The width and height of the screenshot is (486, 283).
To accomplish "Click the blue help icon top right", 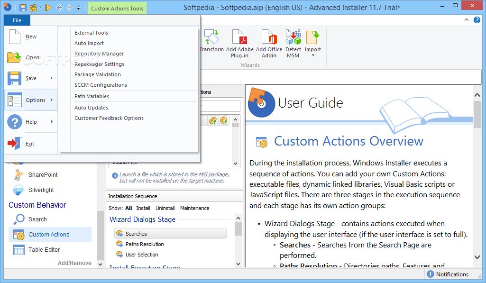I will coord(477,20).
